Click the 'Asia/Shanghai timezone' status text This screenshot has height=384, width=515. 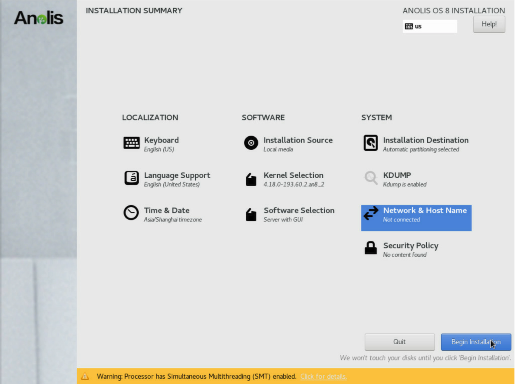[x=173, y=220]
